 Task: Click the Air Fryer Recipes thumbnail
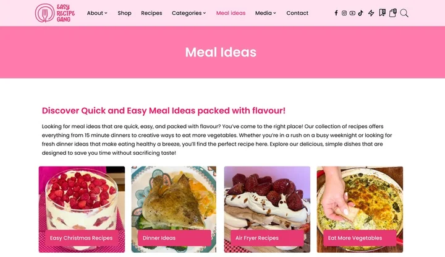(x=267, y=209)
